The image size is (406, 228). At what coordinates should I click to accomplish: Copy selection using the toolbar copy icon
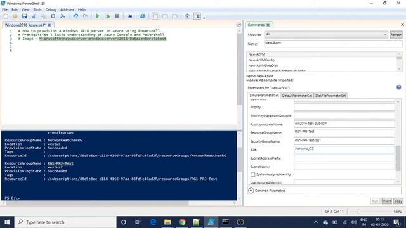(x=44, y=16)
